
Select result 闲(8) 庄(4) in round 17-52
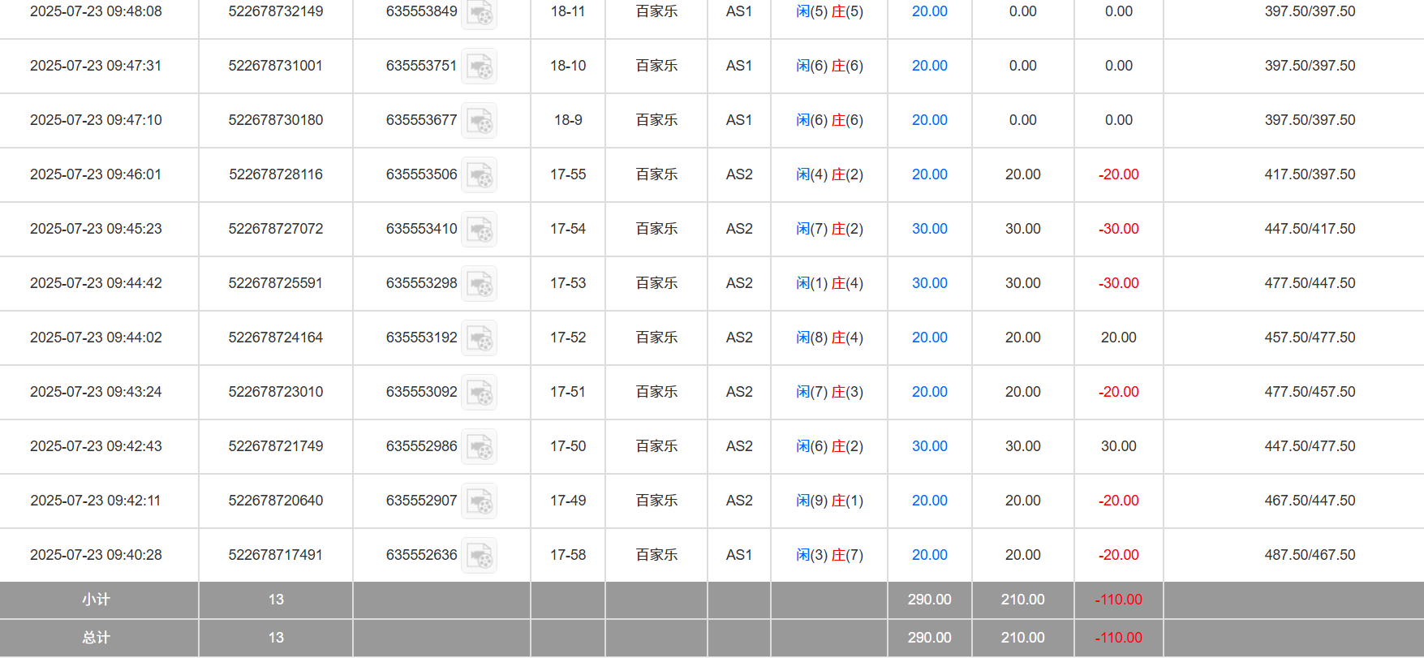coord(829,338)
